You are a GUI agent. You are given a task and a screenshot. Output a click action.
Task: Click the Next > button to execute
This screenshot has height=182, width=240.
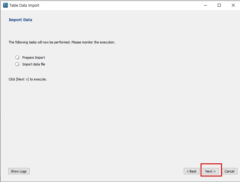click(x=211, y=171)
